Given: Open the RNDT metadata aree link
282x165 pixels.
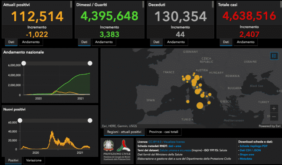Looking at the screenshot, I should (x=178, y=146).
